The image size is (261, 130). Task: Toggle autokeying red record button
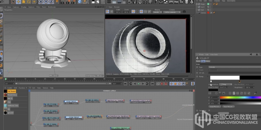point(162,84)
